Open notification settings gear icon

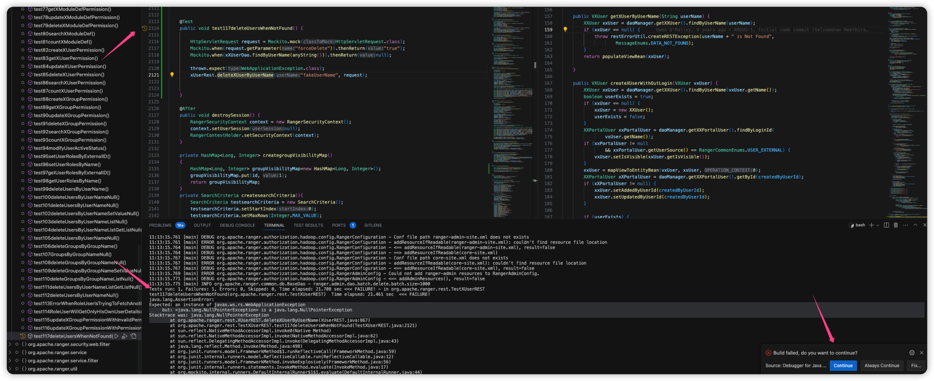tap(912, 353)
